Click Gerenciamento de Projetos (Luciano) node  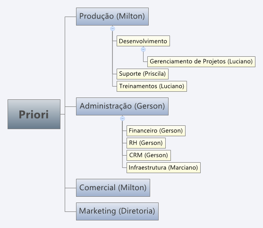tap(201, 61)
